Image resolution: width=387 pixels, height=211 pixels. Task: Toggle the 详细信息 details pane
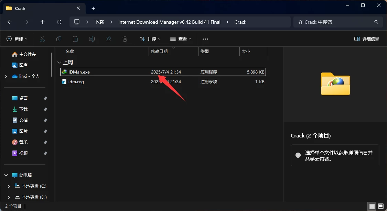pyautogui.click(x=366, y=38)
